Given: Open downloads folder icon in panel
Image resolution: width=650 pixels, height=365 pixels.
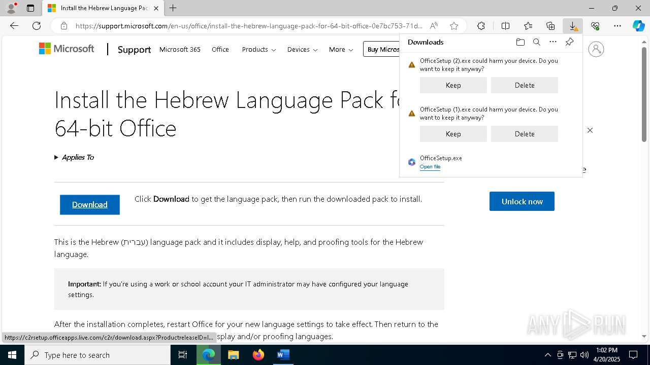Looking at the screenshot, I should pos(521,42).
